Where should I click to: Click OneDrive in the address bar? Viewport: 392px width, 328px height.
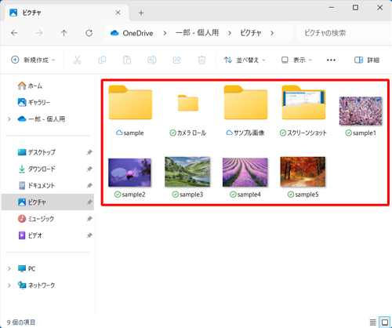138,33
